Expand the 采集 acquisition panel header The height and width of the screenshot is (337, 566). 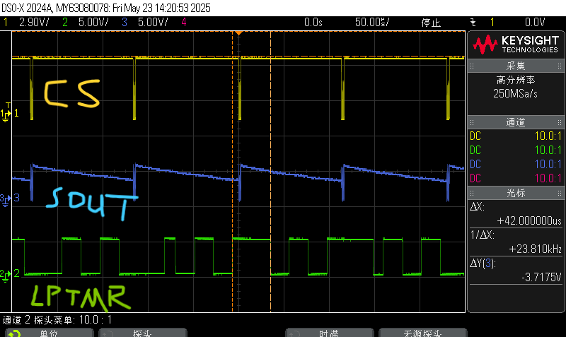pyautogui.click(x=515, y=66)
